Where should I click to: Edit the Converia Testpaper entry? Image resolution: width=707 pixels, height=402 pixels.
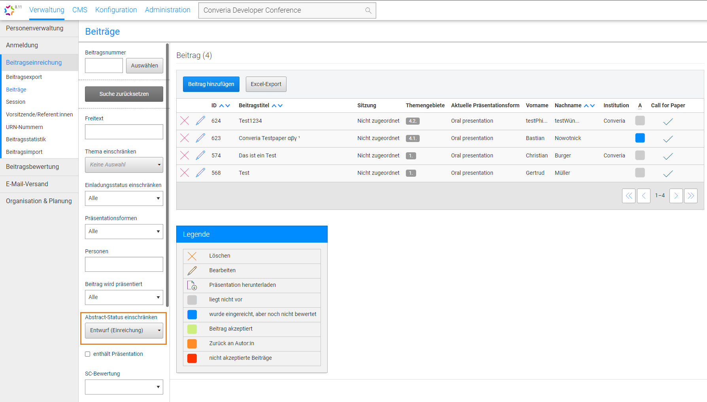click(200, 138)
